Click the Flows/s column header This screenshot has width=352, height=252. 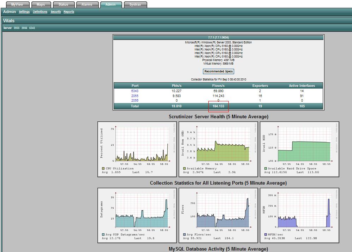[x=219, y=86]
